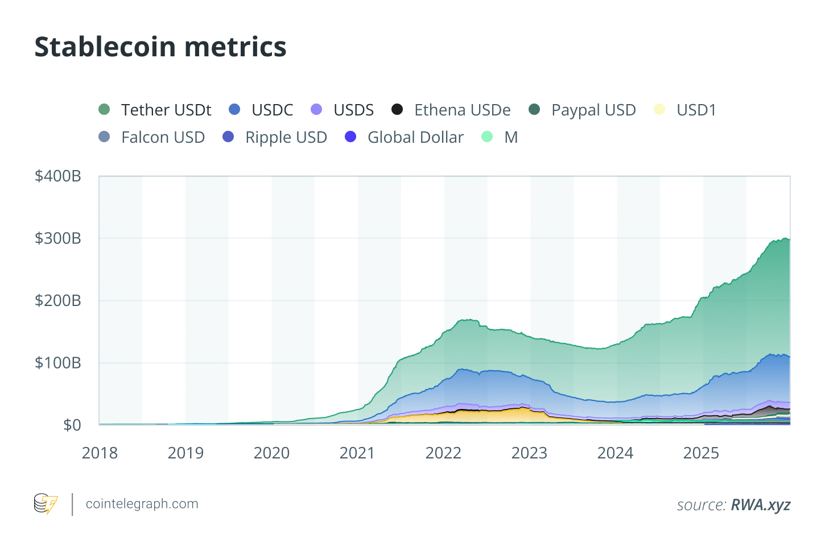Click the Tether USDt green legend dot
This screenshot has height=550, width=825.
(104, 109)
